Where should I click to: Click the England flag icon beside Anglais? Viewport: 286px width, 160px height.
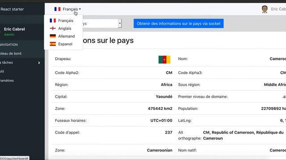click(53, 28)
